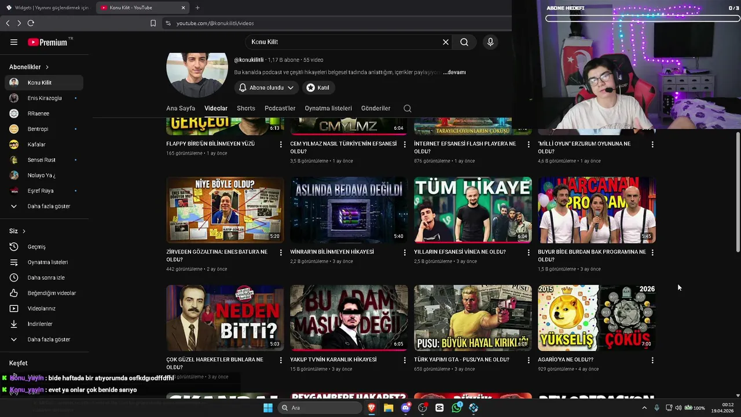Open RRaenee channel in sidebar
This screenshot has height=417, width=741.
(x=44, y=114)
